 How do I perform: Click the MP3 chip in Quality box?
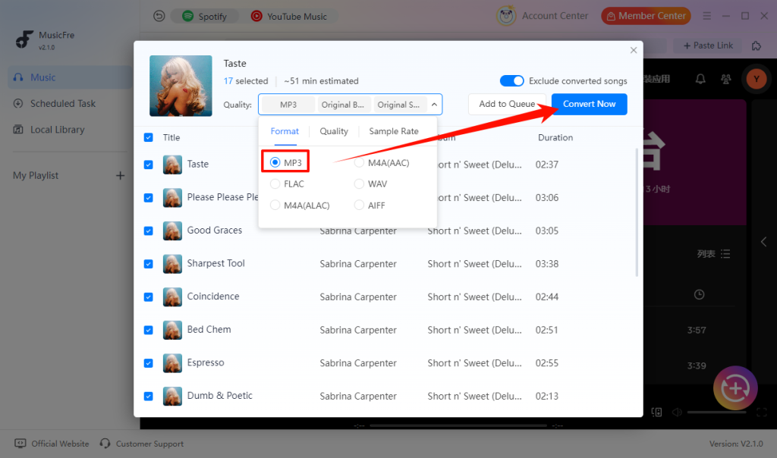pos(288,105)
